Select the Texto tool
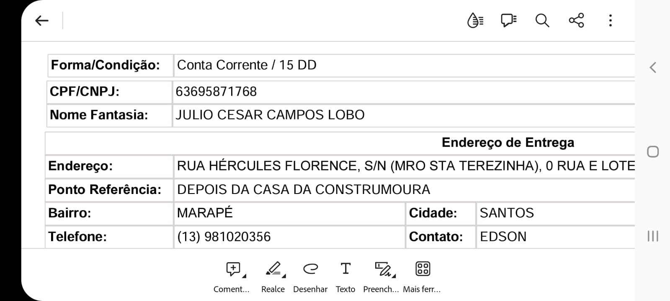The image size is (670, 301). coord(345,269)
